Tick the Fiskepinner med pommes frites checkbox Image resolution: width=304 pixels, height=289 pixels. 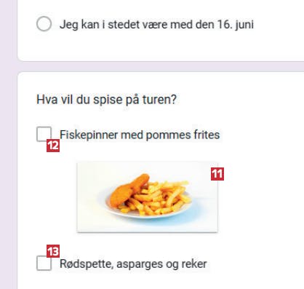(x=44, y=134)
